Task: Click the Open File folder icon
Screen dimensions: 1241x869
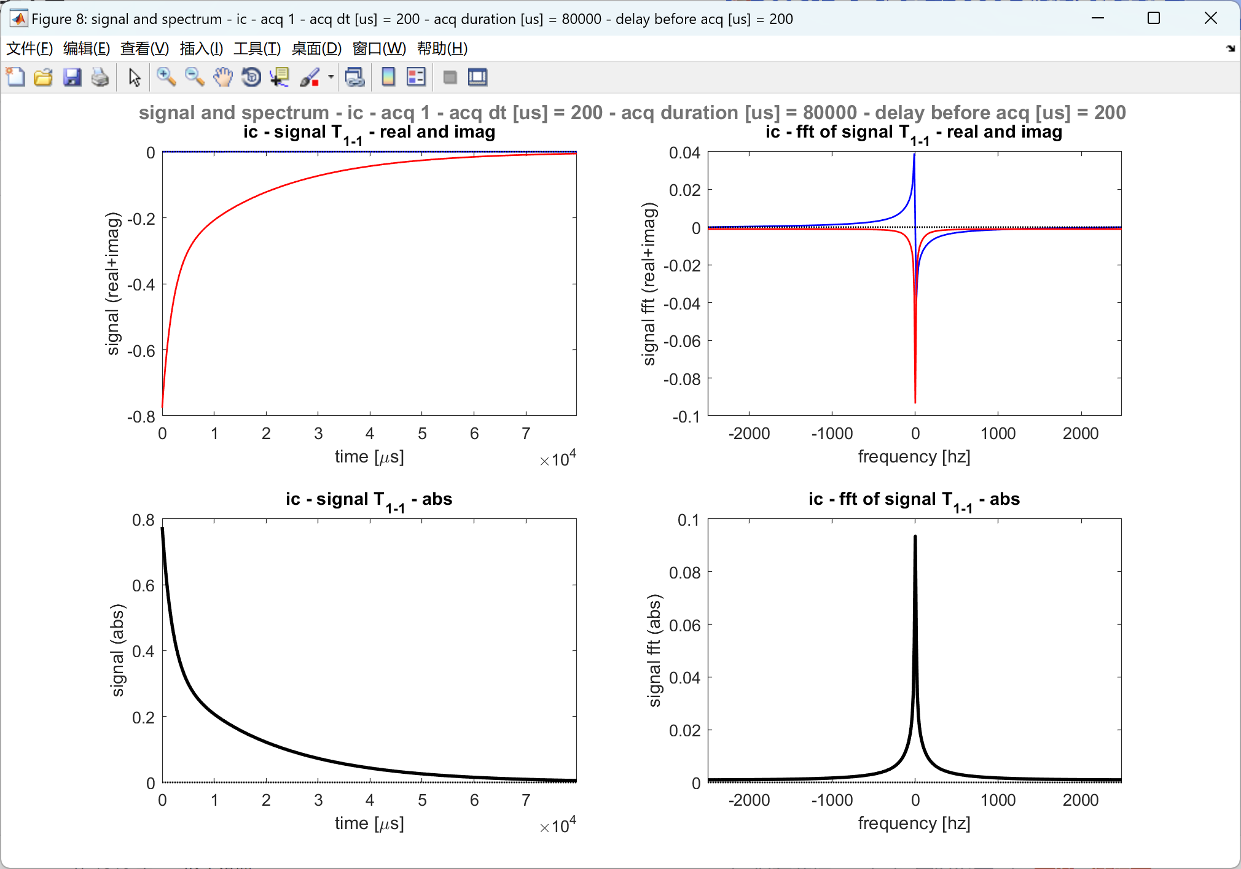Action: pyautogui.click(x=44, y=77)
